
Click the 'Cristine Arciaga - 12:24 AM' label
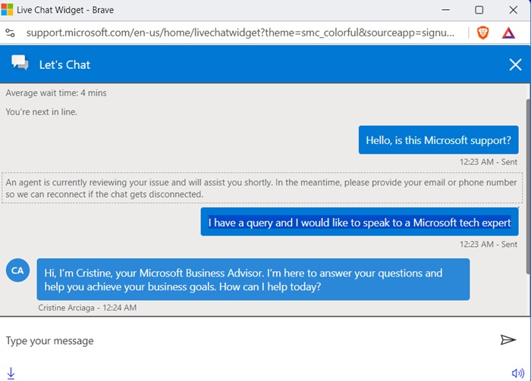(x=87, y=308)
